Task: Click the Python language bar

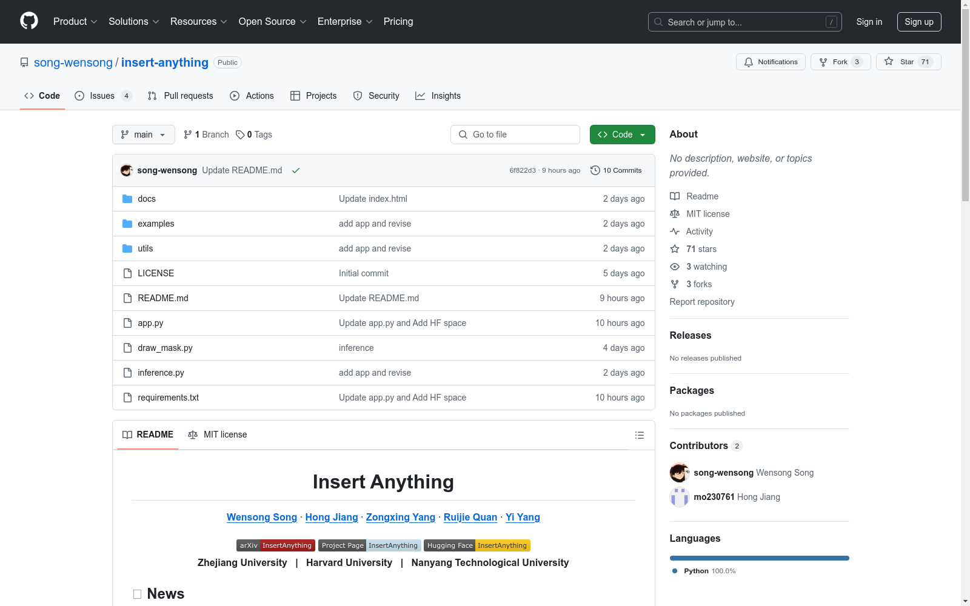Action: point(760,558)
